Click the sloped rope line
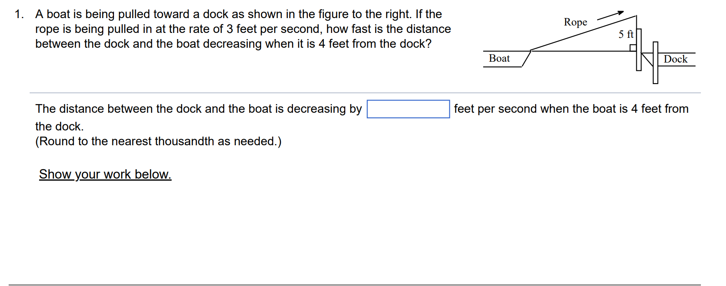The width and height of the screenshot is (726, 286). pos(580,34)
